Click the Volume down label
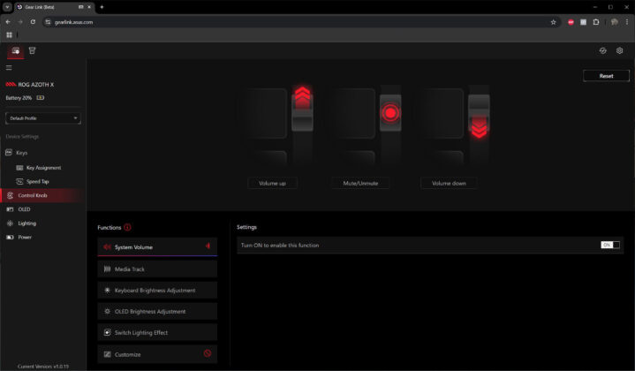The height and width of the screenshot is (371, 635). pos(449,183)
